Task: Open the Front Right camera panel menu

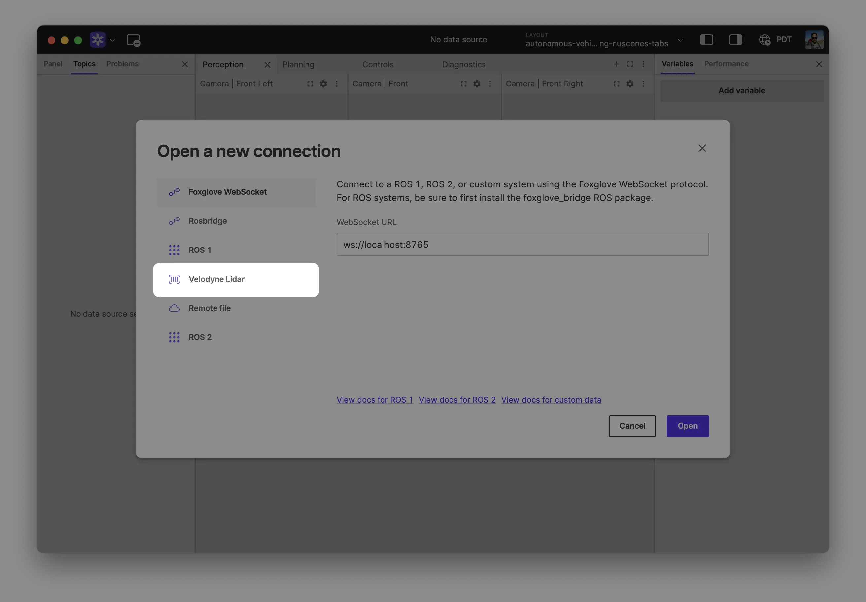Action: pyautogui.click(x=644, y=84)
